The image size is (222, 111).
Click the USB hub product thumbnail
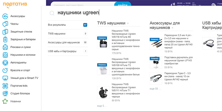[x=208, y=44]
